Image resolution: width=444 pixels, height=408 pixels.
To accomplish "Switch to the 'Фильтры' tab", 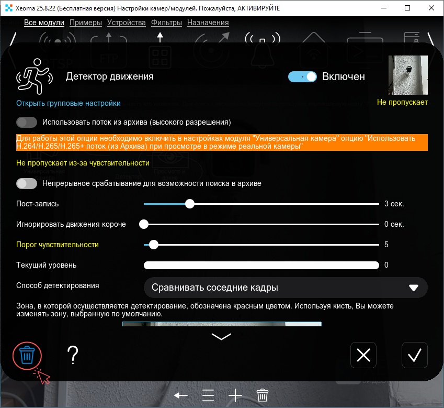I will pyautogui.click(x=166, y=23).
